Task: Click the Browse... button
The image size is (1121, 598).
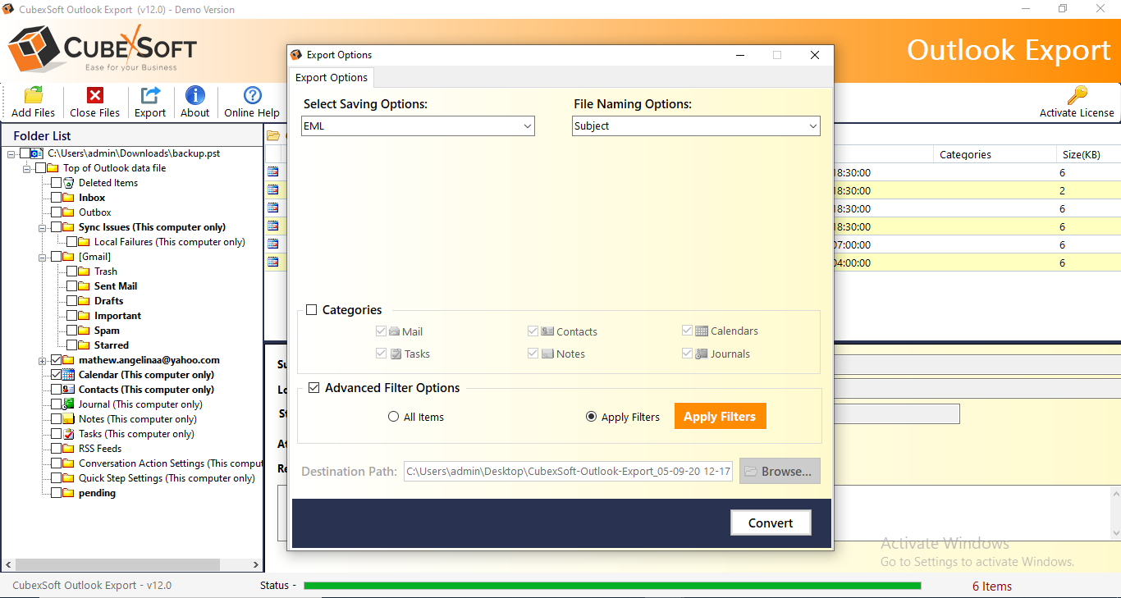Action: pyautogui.click(x=780, y=471)
